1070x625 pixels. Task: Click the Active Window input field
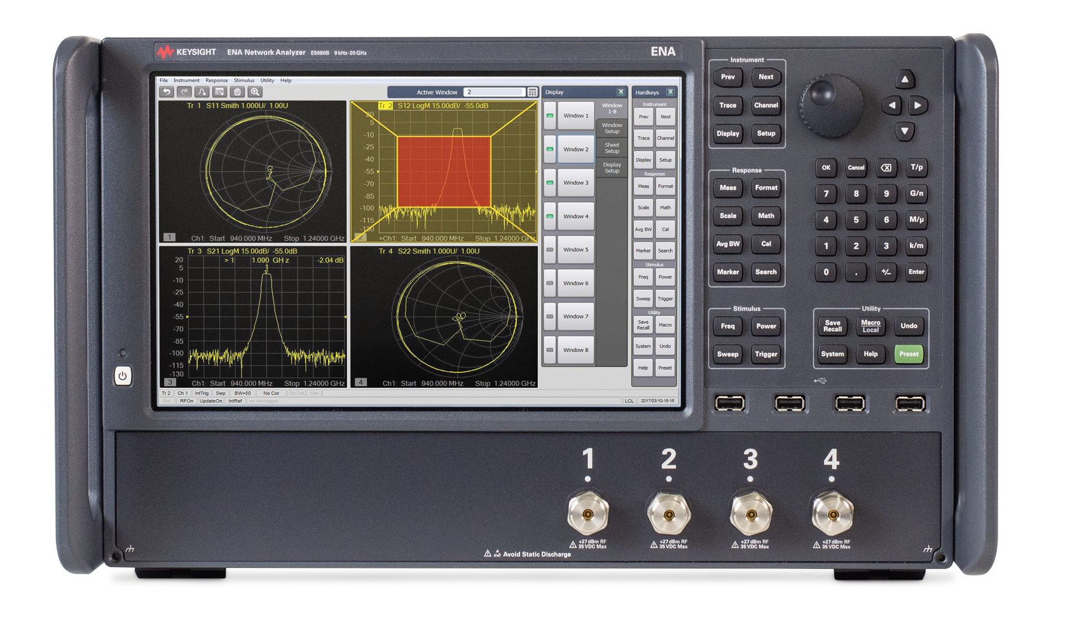(x=494, y=92)
